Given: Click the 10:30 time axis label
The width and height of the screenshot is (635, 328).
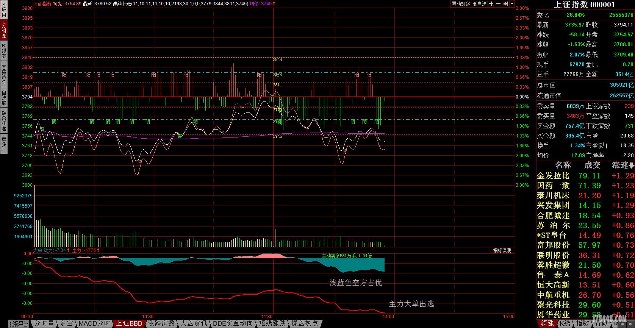Looking at the screenshot, I should point(148,316).
